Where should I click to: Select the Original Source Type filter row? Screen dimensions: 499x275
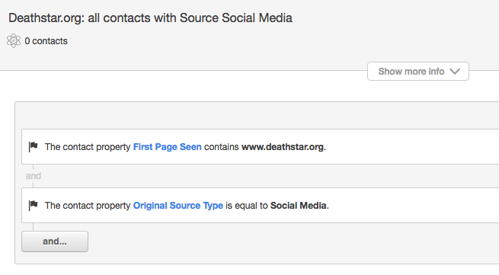(260, 205)
